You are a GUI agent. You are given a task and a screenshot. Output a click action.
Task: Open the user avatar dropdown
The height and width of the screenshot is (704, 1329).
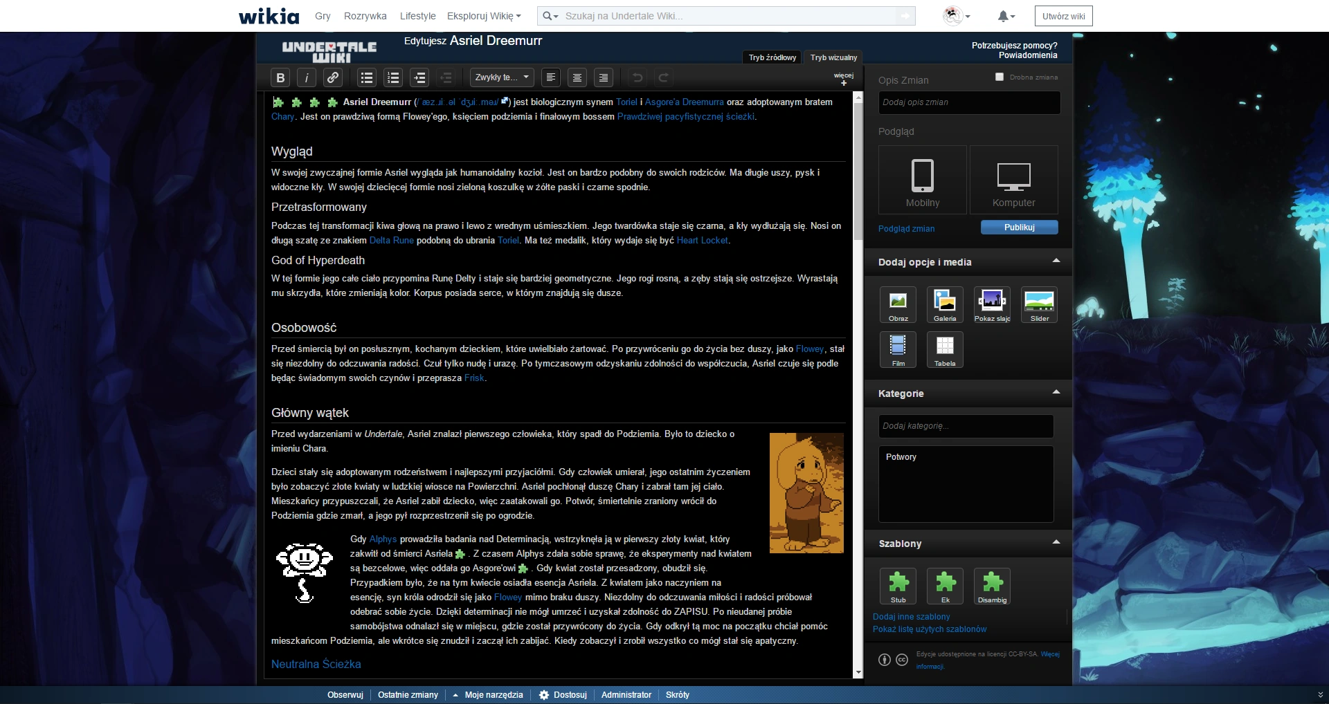(x=957, y=16)
